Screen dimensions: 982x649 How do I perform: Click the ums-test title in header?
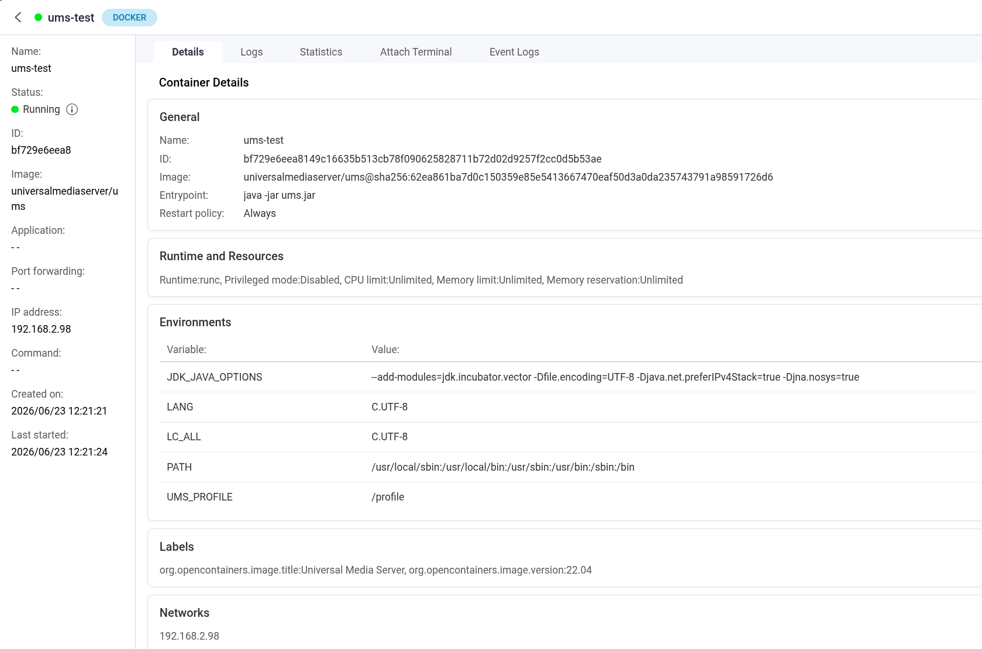[71, 18]
